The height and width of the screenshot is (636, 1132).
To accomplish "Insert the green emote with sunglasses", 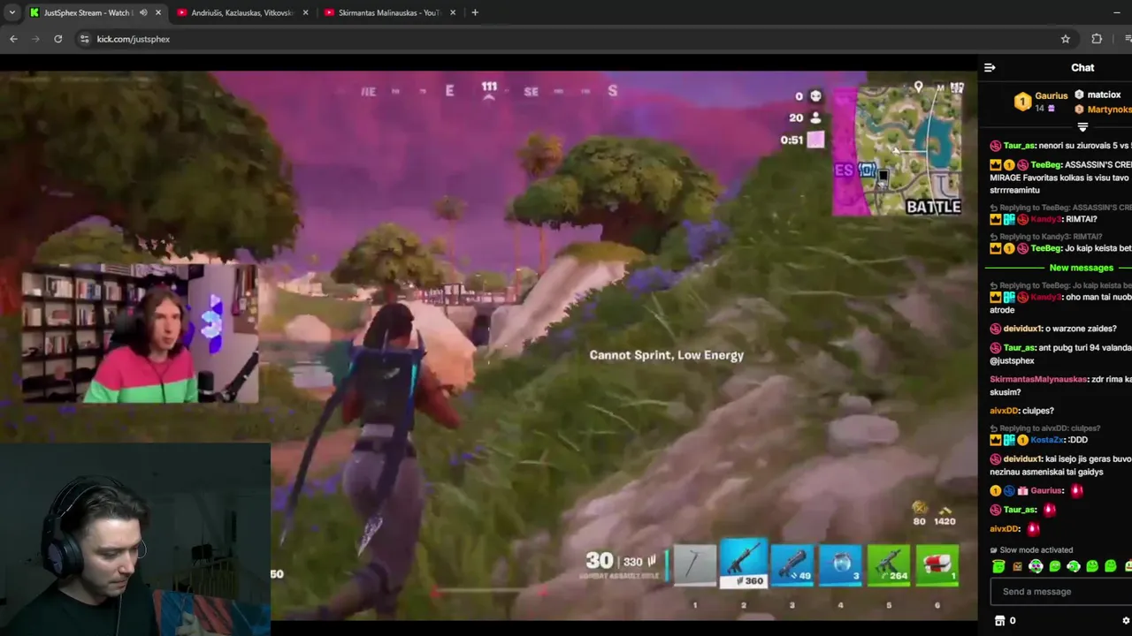I will [1036, 566].
